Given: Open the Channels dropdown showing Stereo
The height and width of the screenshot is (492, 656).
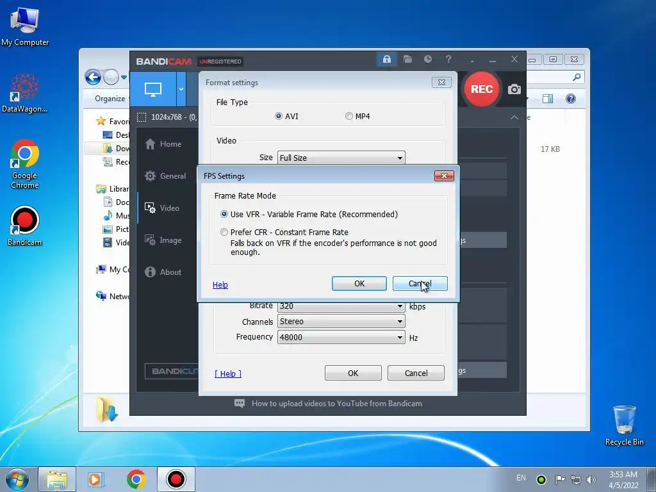Looking at the screenshot, I should (x=341, y=322).
